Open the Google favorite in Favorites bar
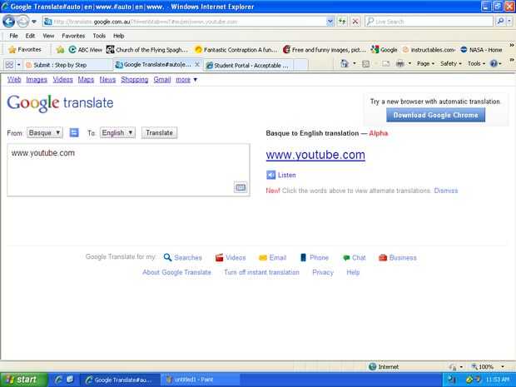Screen dimensions: 516x387 coord(384,50)
